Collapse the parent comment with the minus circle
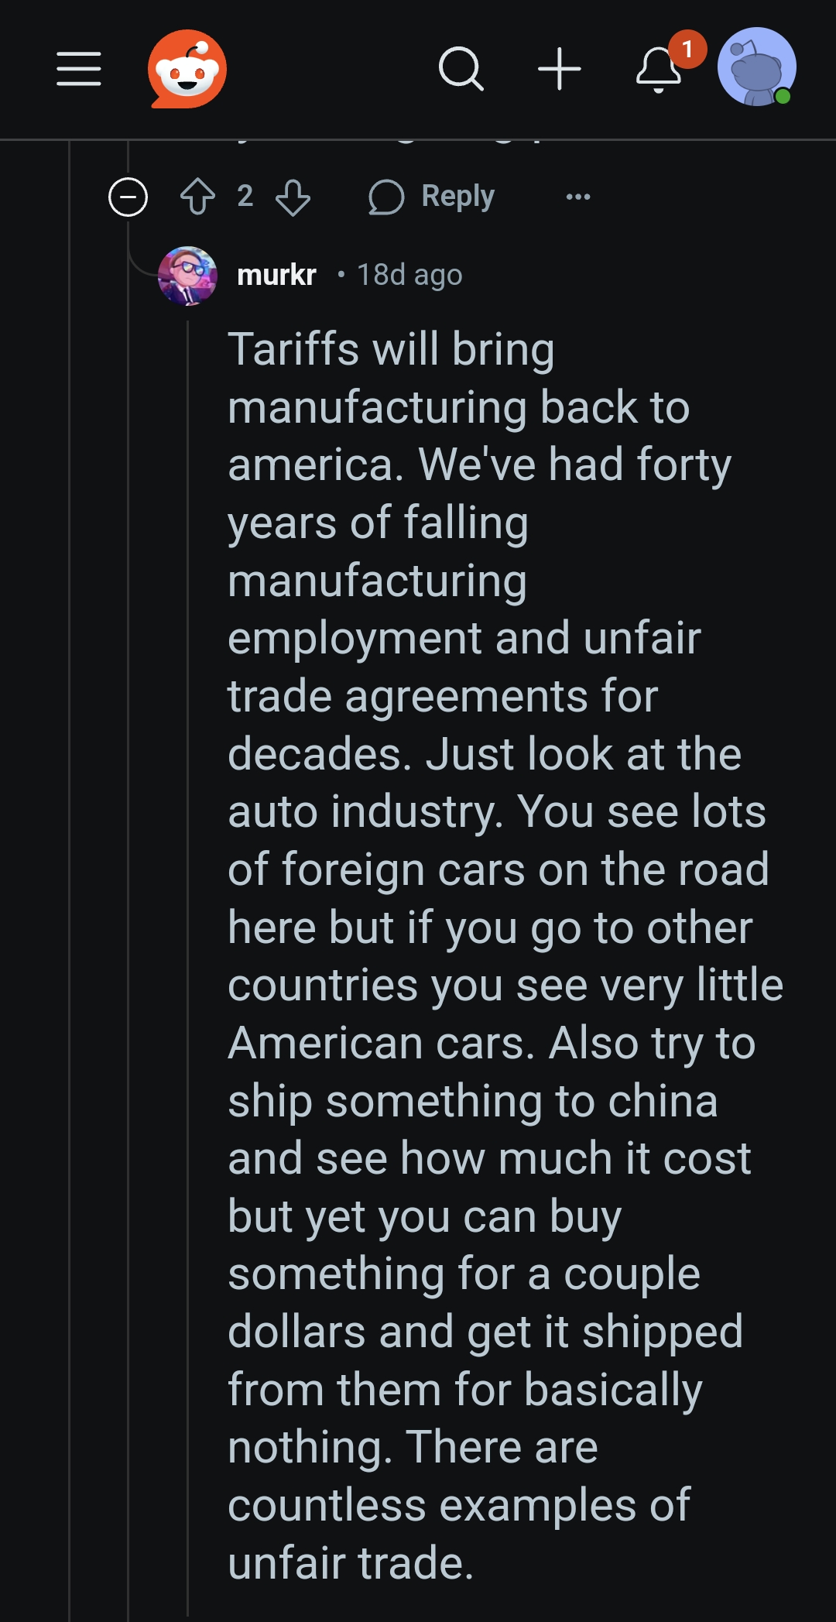Image resolution: width=836 pixels, height=1622 pixels. point(128,197)
